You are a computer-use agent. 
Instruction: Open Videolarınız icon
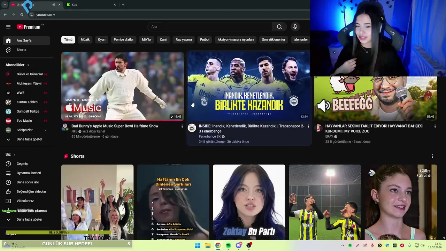tap(8, 201)
